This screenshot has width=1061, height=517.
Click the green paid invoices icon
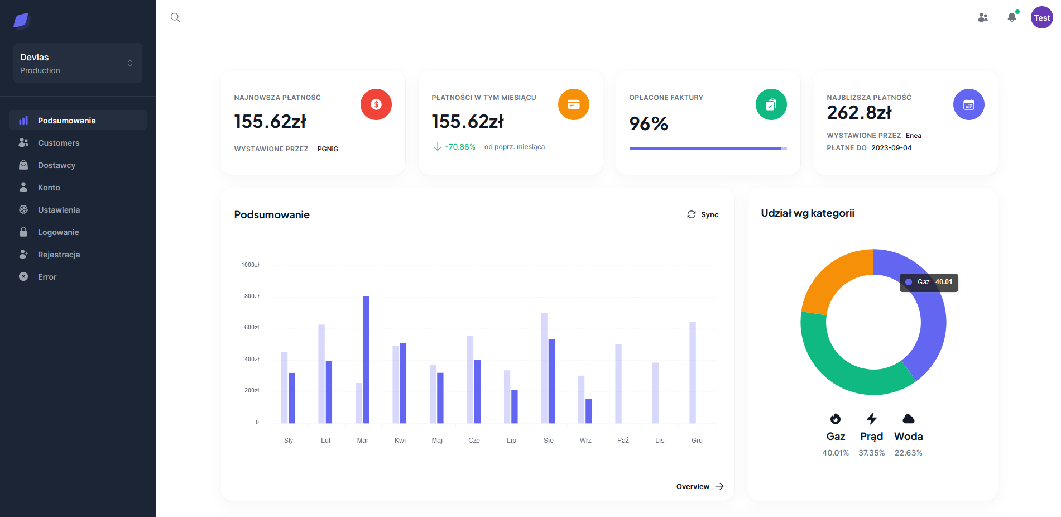point(771,104)
